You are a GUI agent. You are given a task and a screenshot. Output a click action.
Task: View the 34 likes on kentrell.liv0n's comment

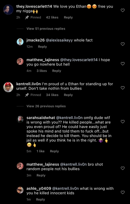(52, 95)
